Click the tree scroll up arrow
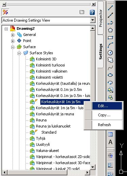This screenshot has height=176, width=127. click(93, 28)
